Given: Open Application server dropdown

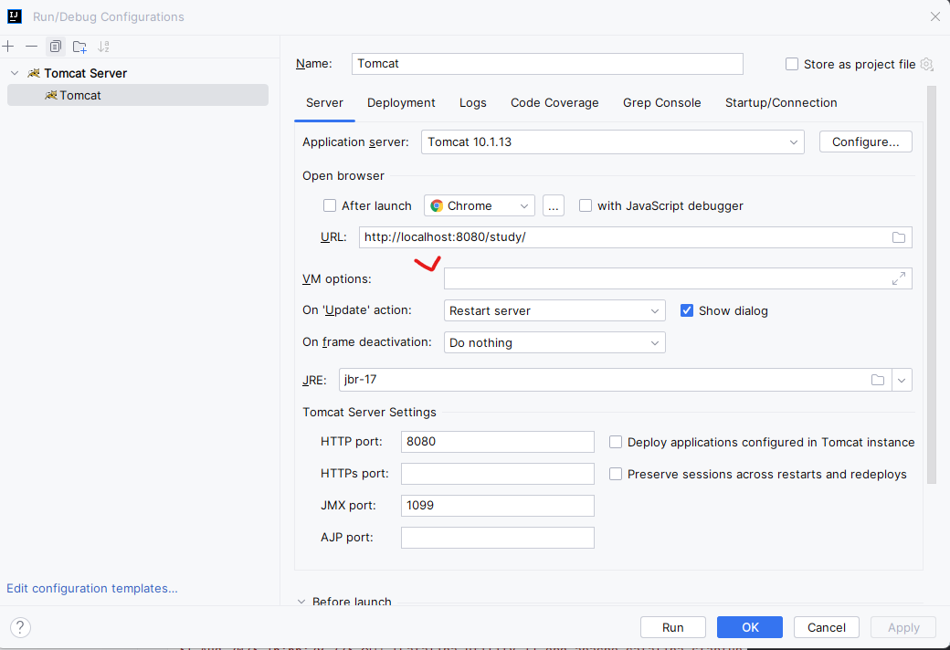Looking at the screenshot, I should tap(613, 142).
